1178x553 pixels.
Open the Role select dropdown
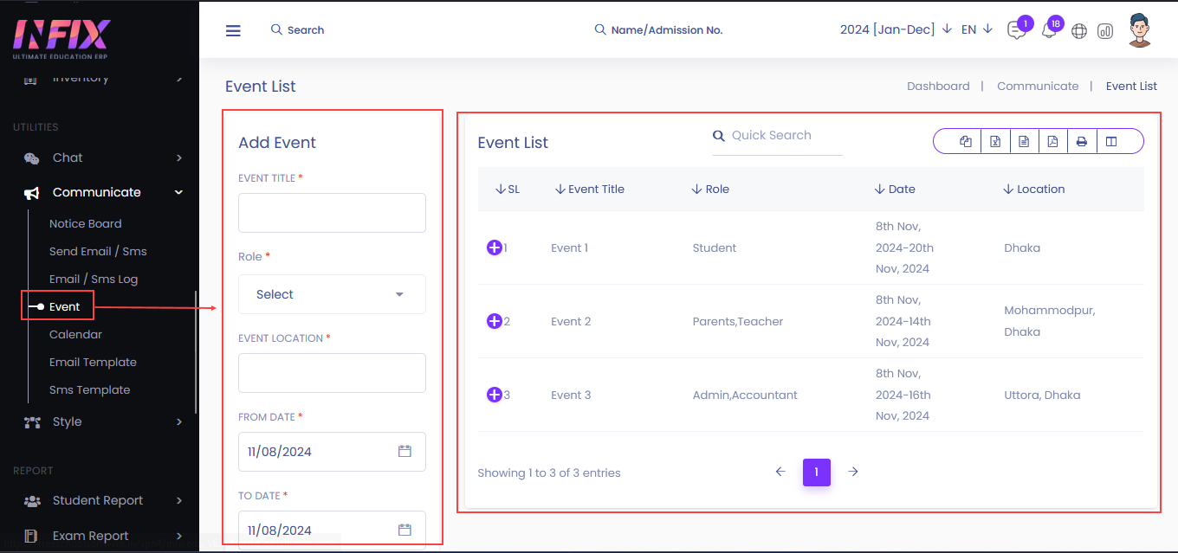(x=332, y=294)
